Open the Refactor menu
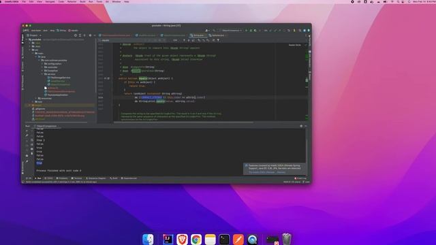Viewport: 436px width, 245px height. 72,1
